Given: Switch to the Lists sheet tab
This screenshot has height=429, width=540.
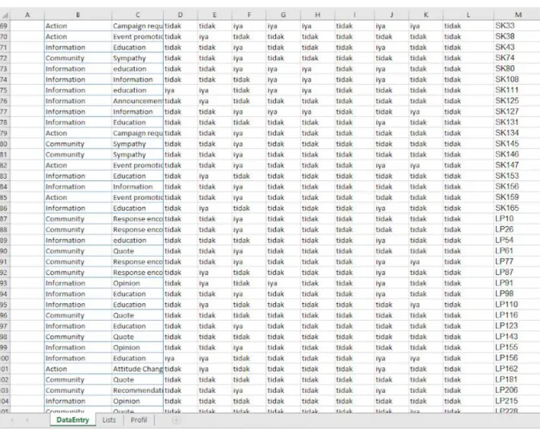Looking at the screenshot, I should point(109,420).
